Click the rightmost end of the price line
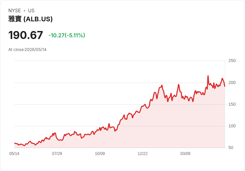The height and width of the screenshot is (171, 245). pyautogui.click(x=225, y=86)
